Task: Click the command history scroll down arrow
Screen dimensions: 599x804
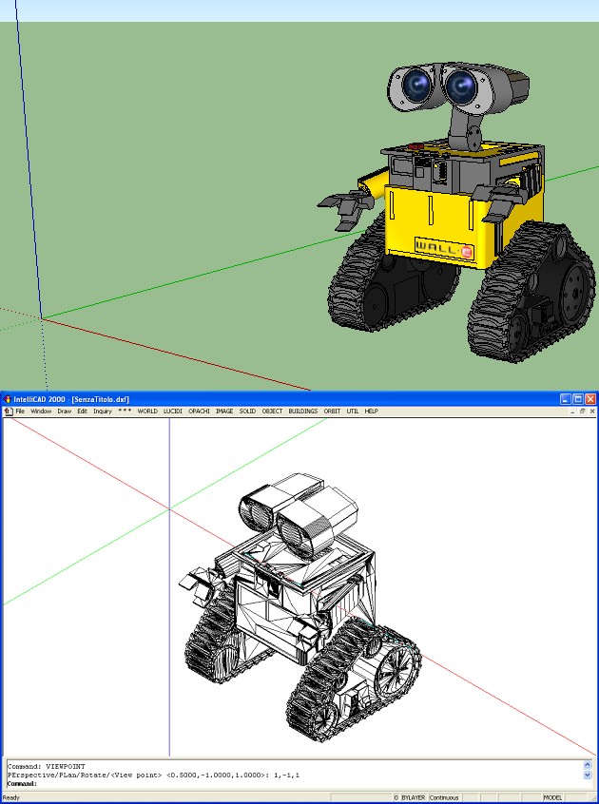Action: tap(588, 775)
